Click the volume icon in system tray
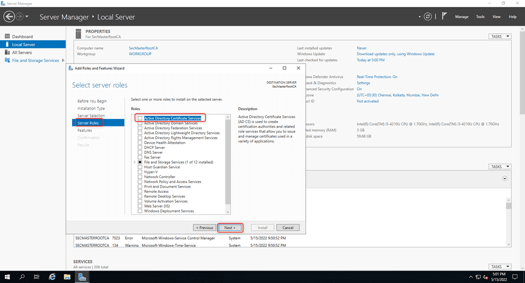Image resolution: width=525 pixels, height=283 pixels. (485, 277)
